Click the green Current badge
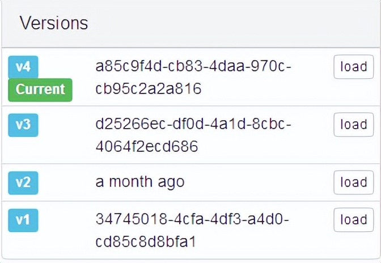This screenshot has width=381, height=263. (40, 90)
